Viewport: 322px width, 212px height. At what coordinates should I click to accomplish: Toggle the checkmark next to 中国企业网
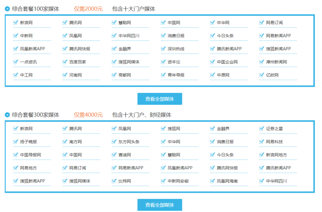click(x=213, y=62)
